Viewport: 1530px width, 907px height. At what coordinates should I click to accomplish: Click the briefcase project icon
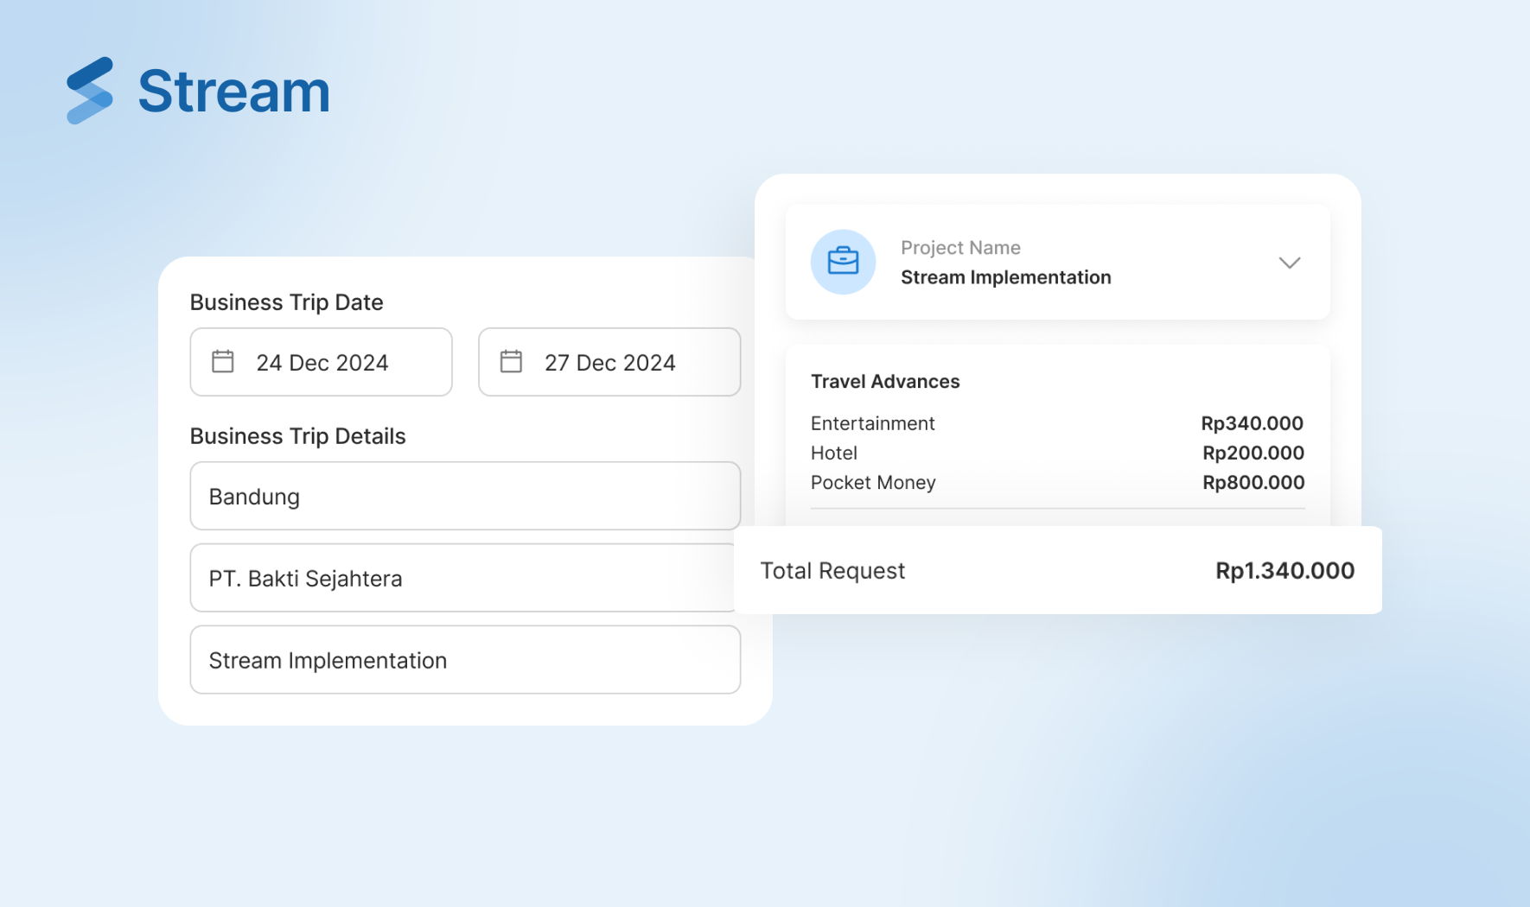pyautogui.click(x=843, y=262)
